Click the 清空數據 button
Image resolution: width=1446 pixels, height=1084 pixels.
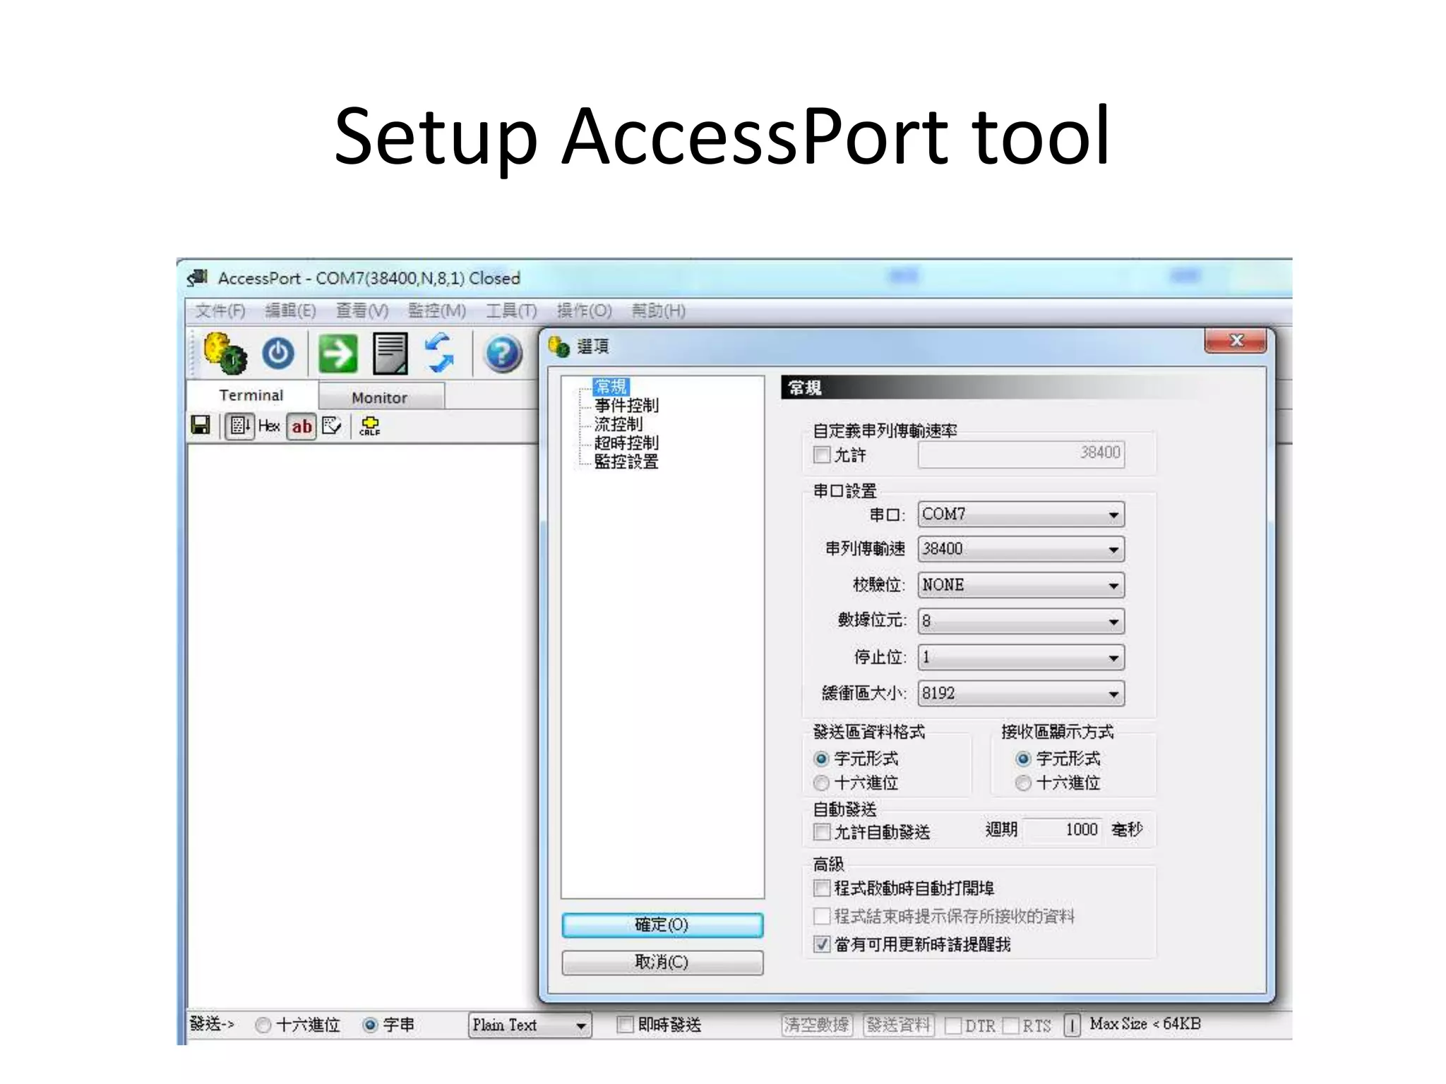pos(817,1025)
